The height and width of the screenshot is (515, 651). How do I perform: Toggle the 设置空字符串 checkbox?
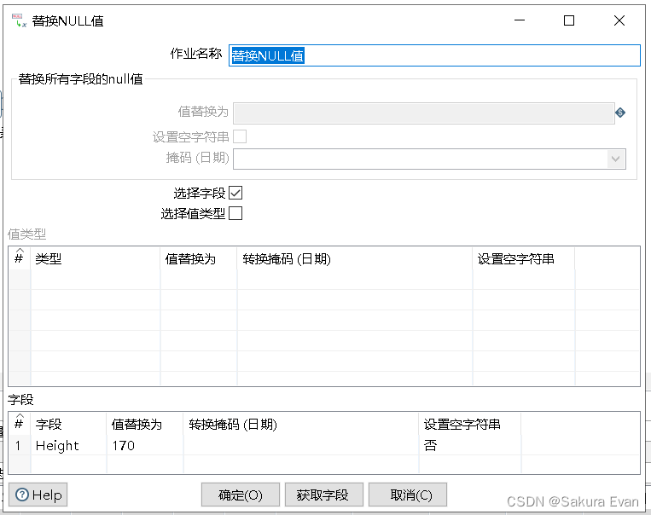pyautogui.click(x=240, y=136)
